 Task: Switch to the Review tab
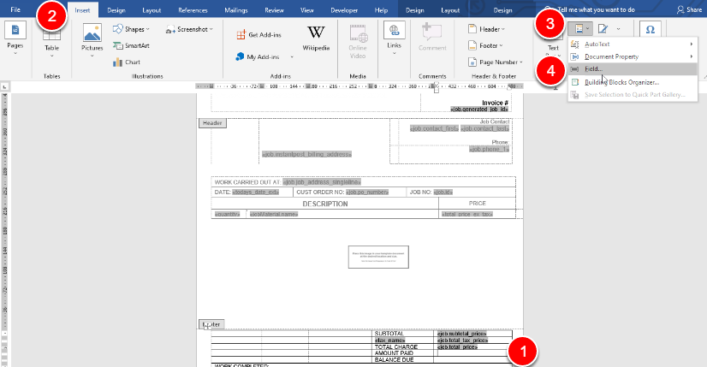[x=274, y=10]
